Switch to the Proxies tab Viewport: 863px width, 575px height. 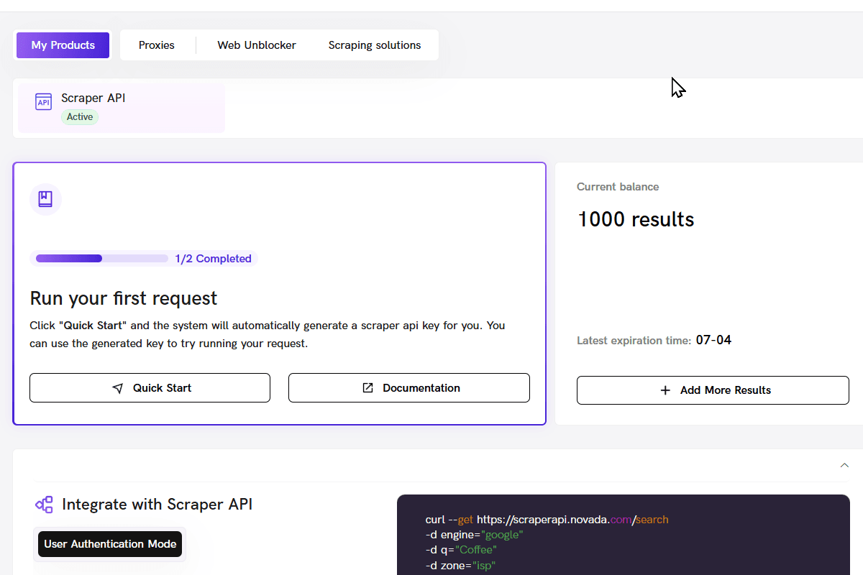pyautogui.click(x=157, y=45)
